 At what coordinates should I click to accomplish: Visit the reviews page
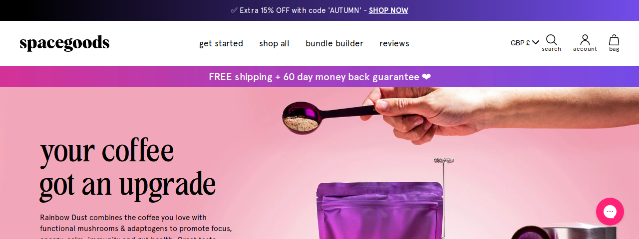click(394, 43)
